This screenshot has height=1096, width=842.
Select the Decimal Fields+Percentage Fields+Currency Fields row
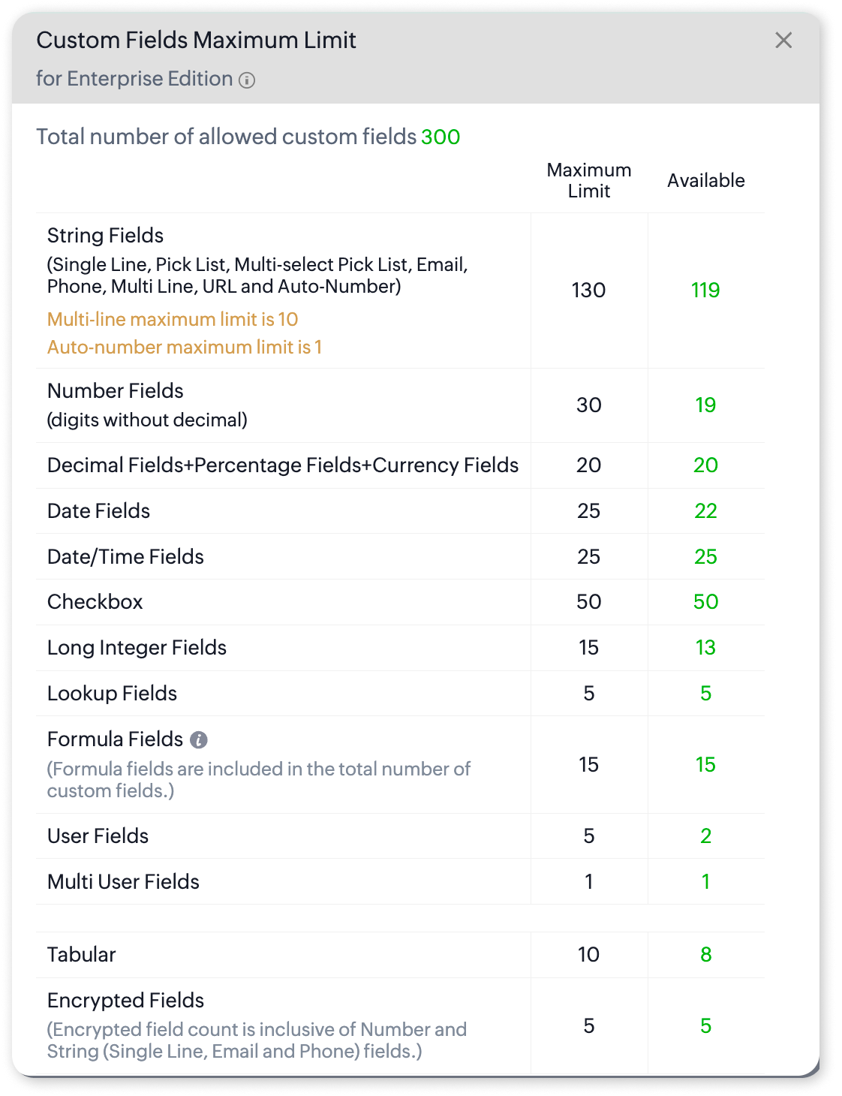click(x=283, y=465)
